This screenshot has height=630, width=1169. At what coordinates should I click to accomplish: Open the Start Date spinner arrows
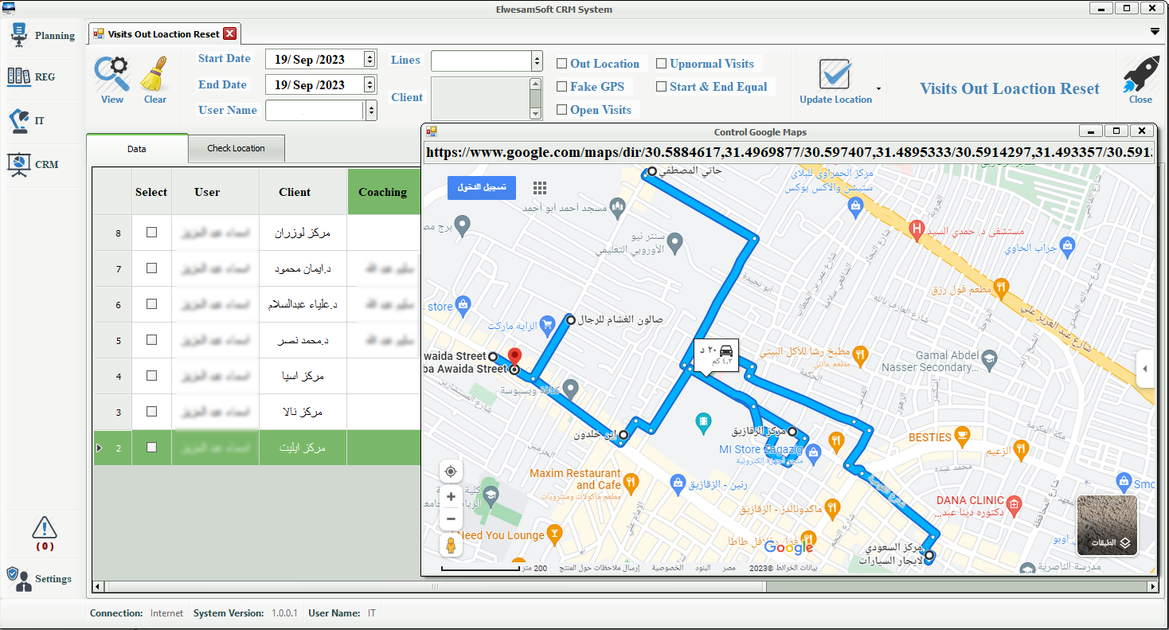[369, 59]
